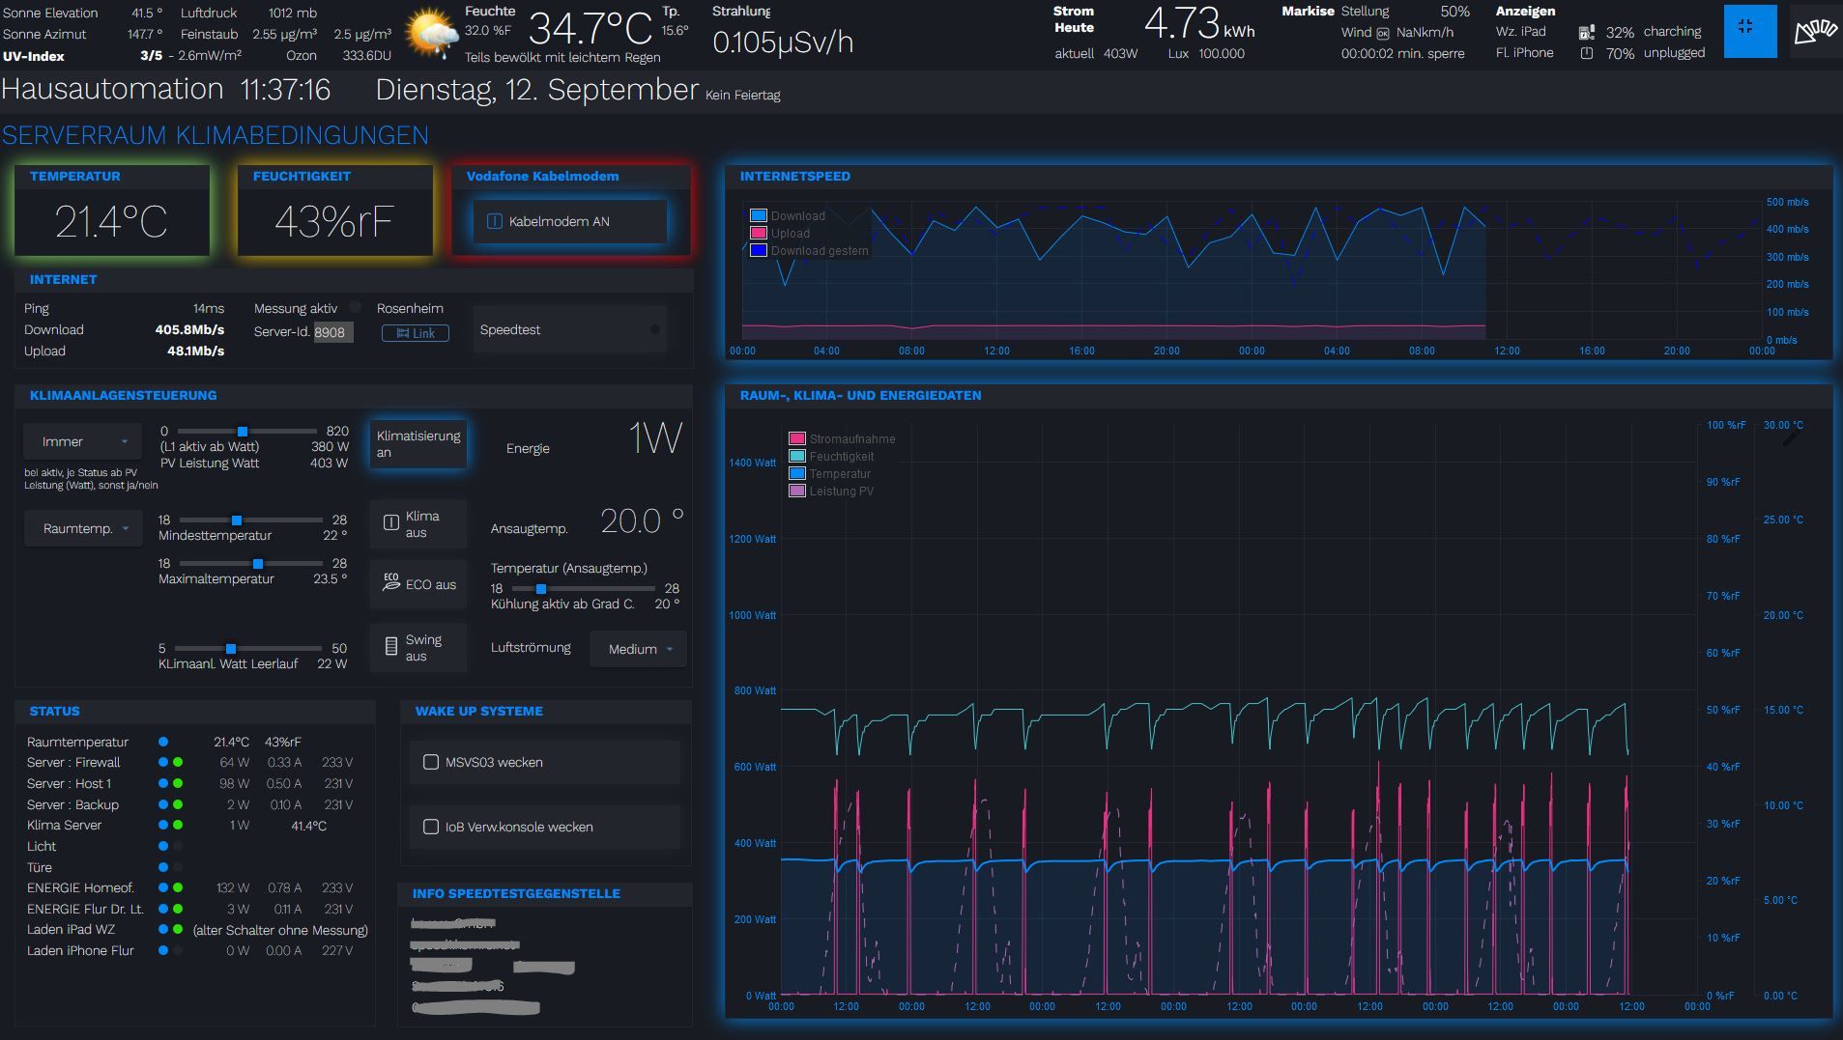
Task: Click the ECO leaf icon
Action: (x=390, y=583)
